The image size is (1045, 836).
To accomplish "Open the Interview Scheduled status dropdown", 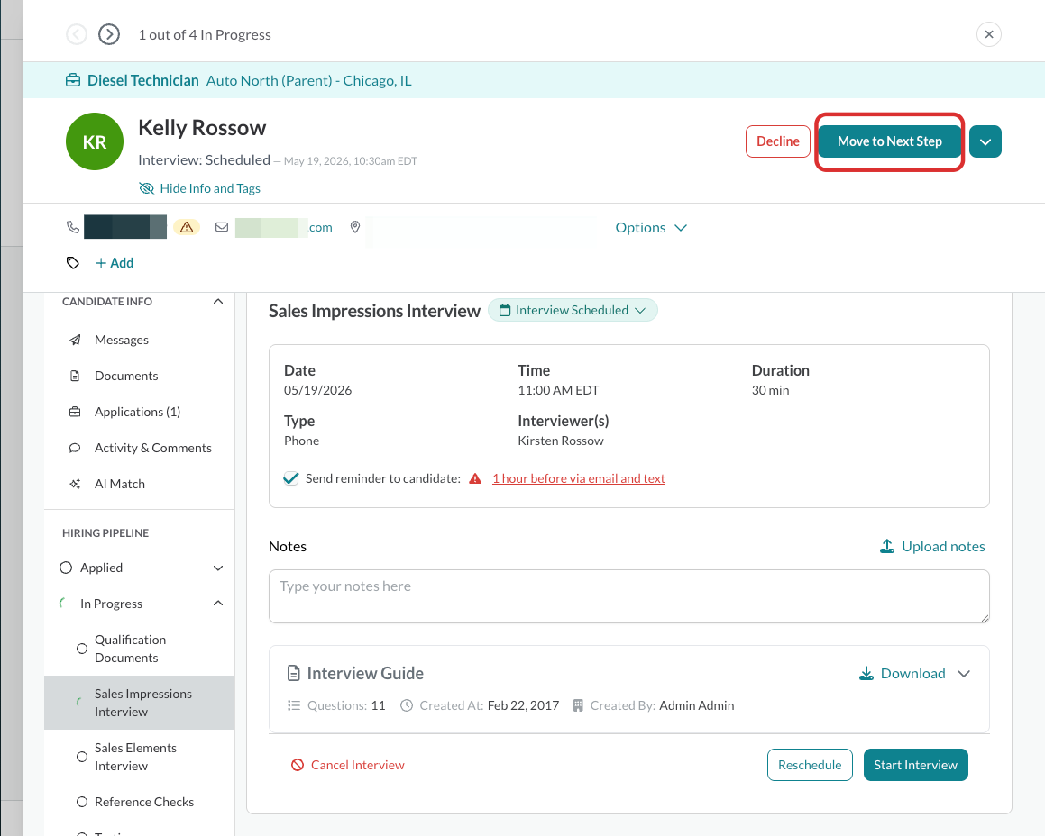I will click(x=573, y=311).
